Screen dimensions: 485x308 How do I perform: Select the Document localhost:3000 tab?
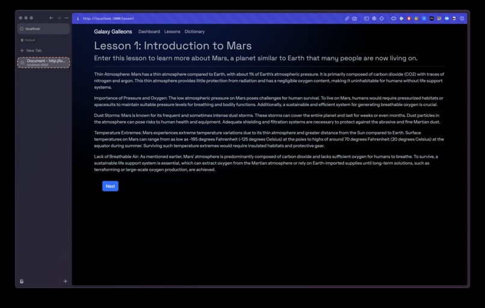[43, 63]
